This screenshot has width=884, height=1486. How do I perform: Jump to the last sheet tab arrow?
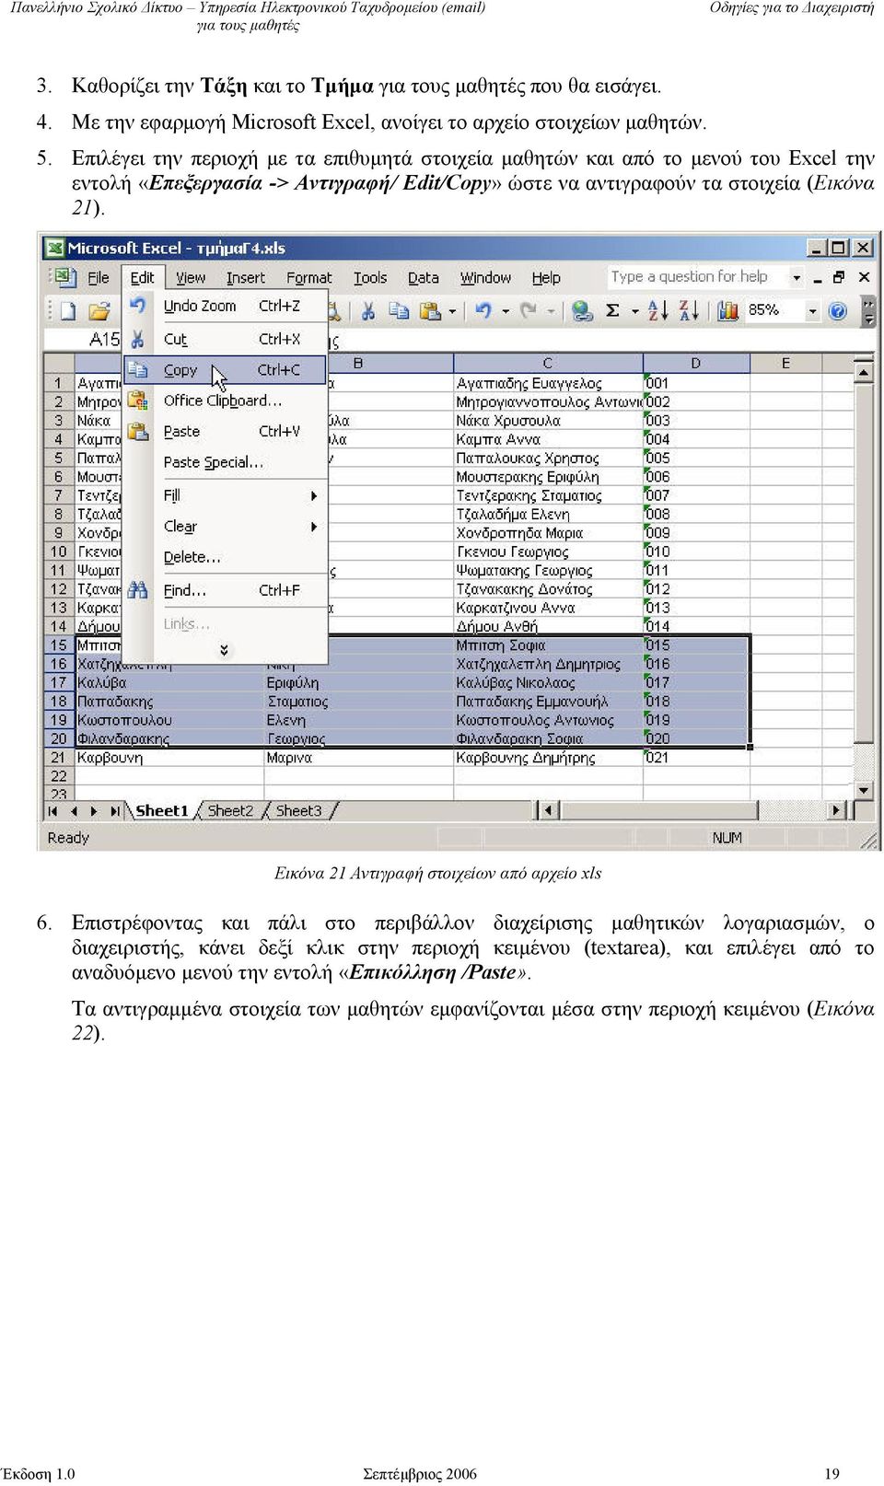click(115, 811)
